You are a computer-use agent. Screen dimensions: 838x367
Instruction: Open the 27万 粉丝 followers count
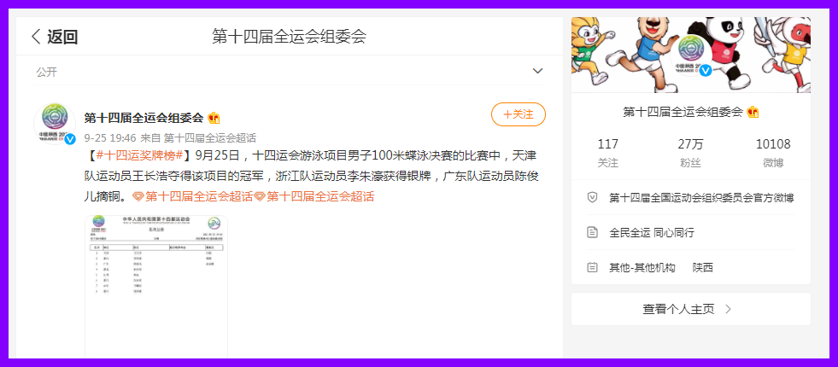[690, 153]
